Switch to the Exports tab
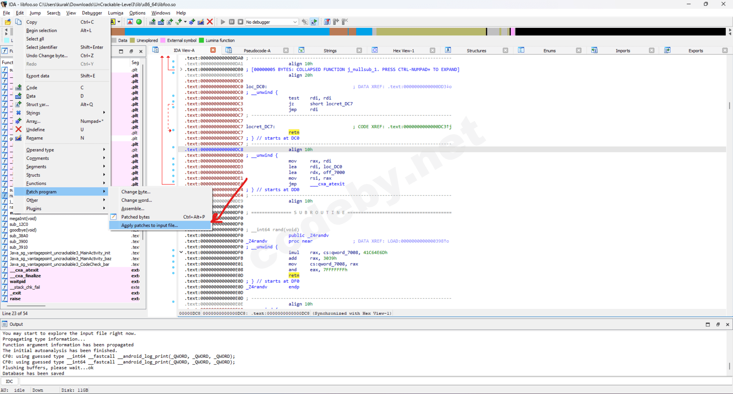Screen dimensions: 733x394 [695, 51]
